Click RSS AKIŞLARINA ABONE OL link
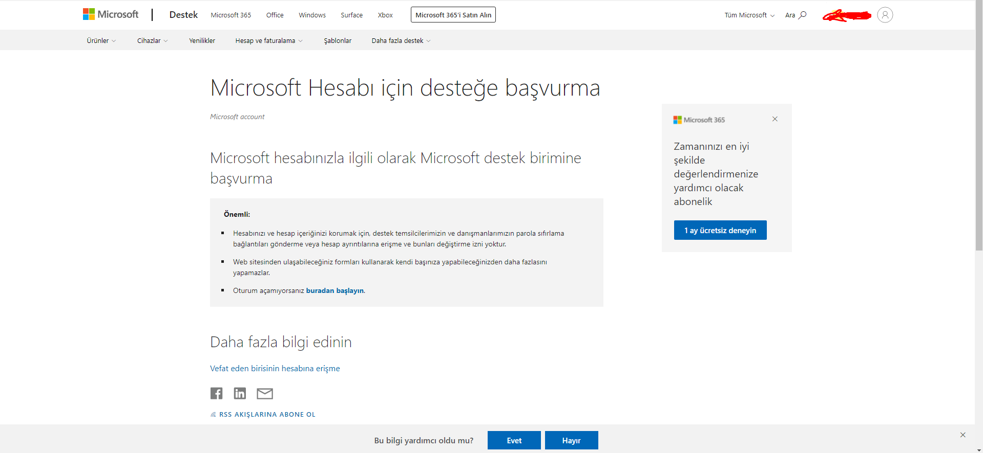Screen dimensions: 983x453 (267, 415)
